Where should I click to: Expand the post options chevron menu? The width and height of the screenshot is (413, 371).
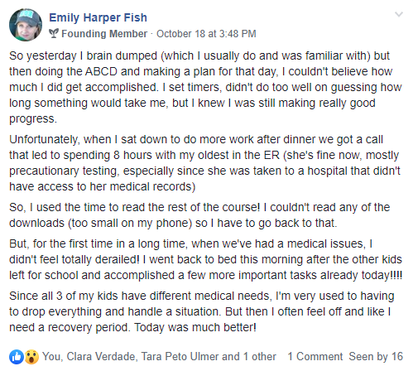pyautogui.click(x=399, y=14)
